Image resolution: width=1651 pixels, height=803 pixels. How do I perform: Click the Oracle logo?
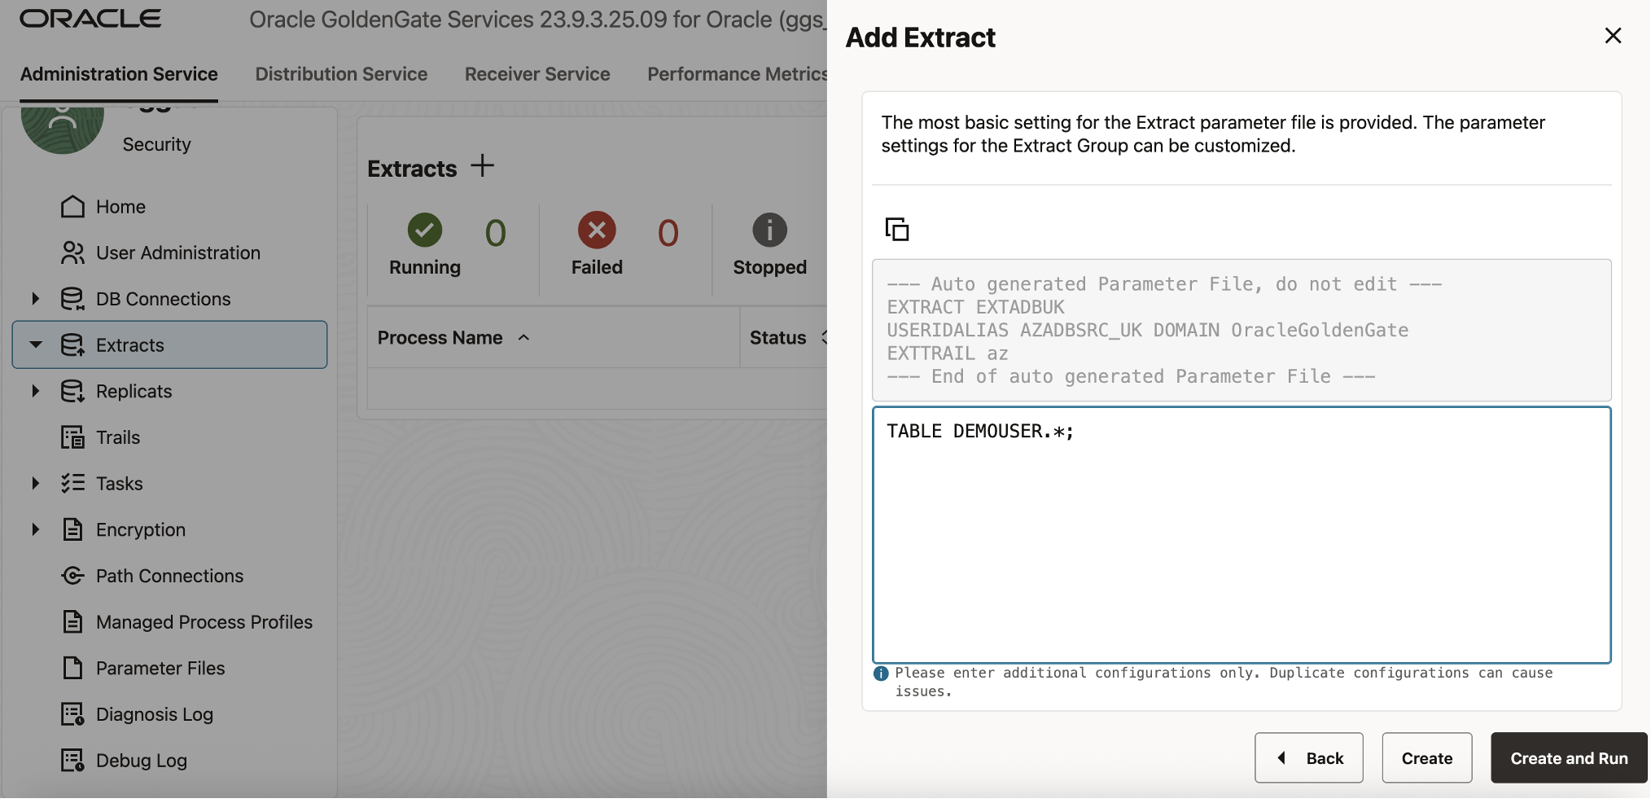(x=90, y=19)
